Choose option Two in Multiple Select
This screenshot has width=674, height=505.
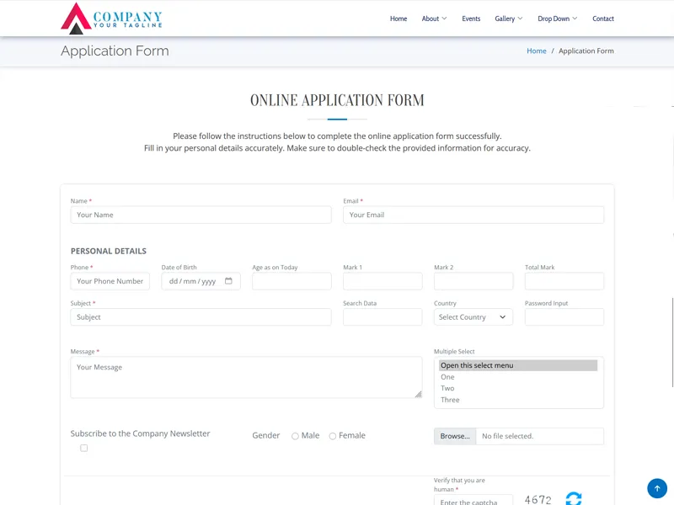click(447, 389)
